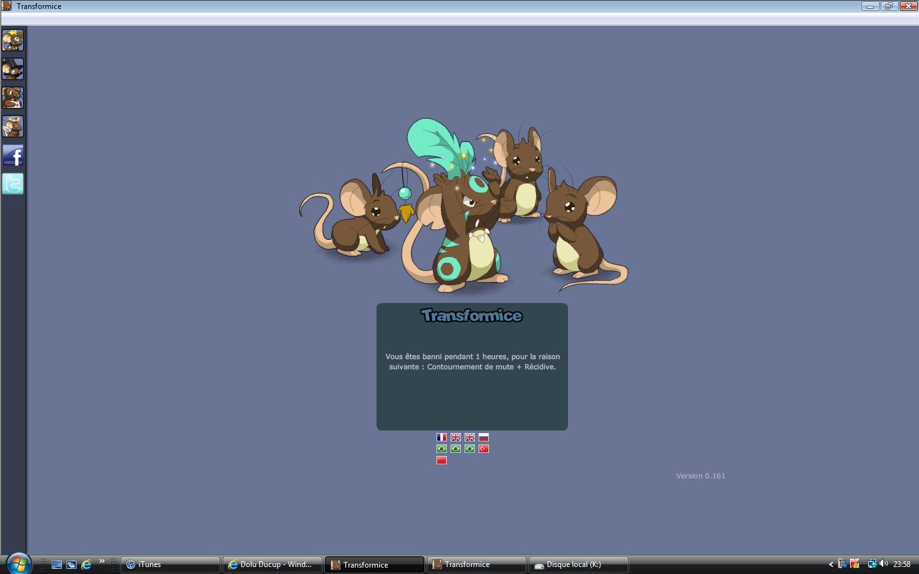This screenshot has width=919, height=574.
Task: Close the Transformice window
Action: click(909, 6)
